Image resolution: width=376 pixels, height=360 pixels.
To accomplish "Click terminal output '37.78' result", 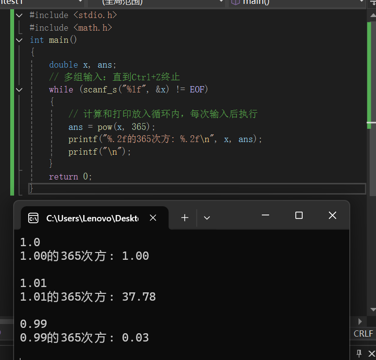I will click(x=139, y=297).
